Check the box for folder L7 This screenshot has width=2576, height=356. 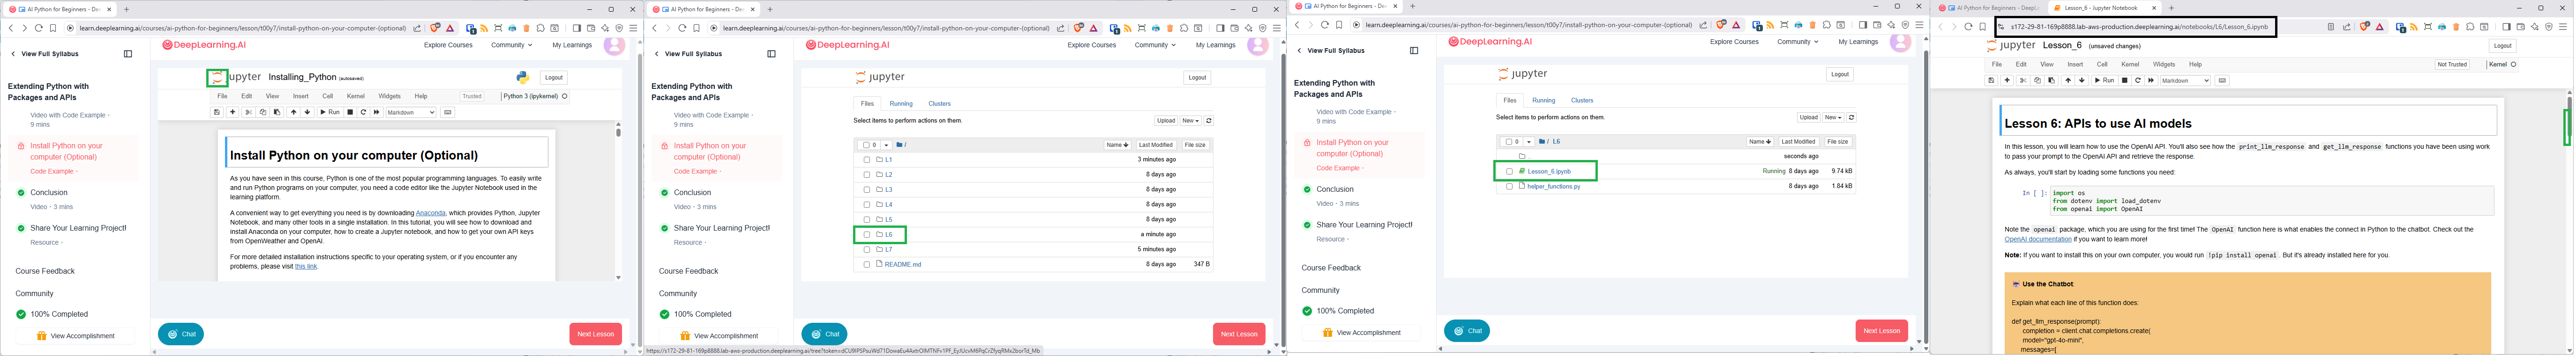click(867, 249)
